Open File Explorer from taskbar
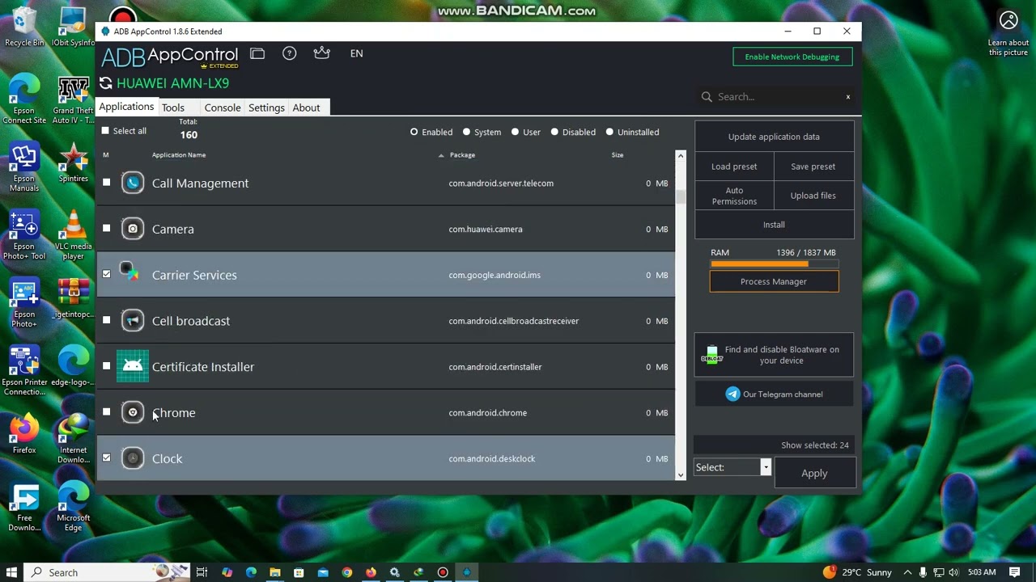 [275, 572]
